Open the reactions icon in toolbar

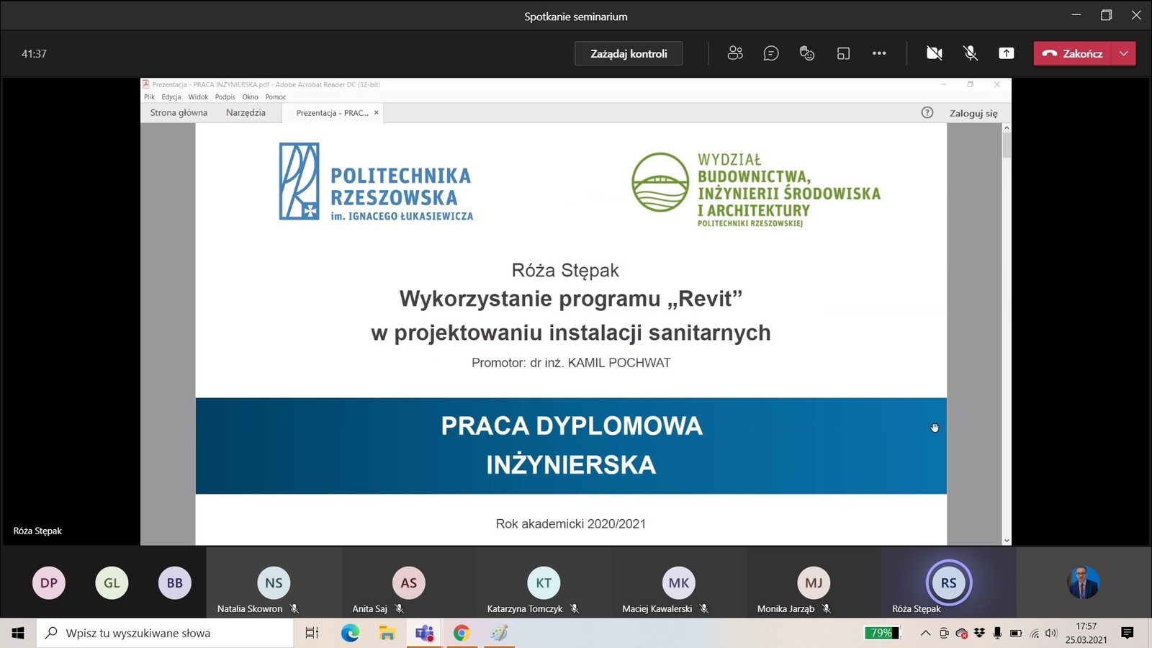coord(807,53)
